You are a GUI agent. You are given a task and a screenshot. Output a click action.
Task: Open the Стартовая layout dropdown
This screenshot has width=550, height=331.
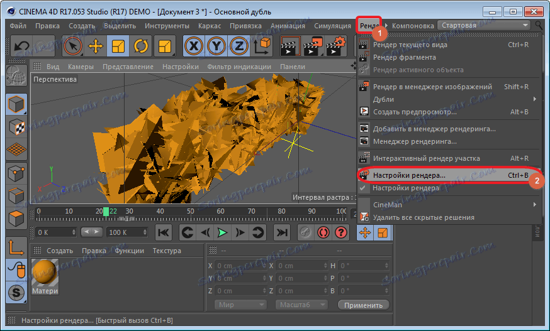coord(483,25)
